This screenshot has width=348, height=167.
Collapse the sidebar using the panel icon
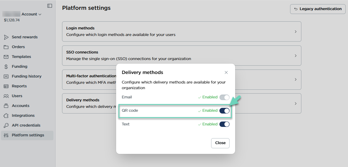pos(50,6)
